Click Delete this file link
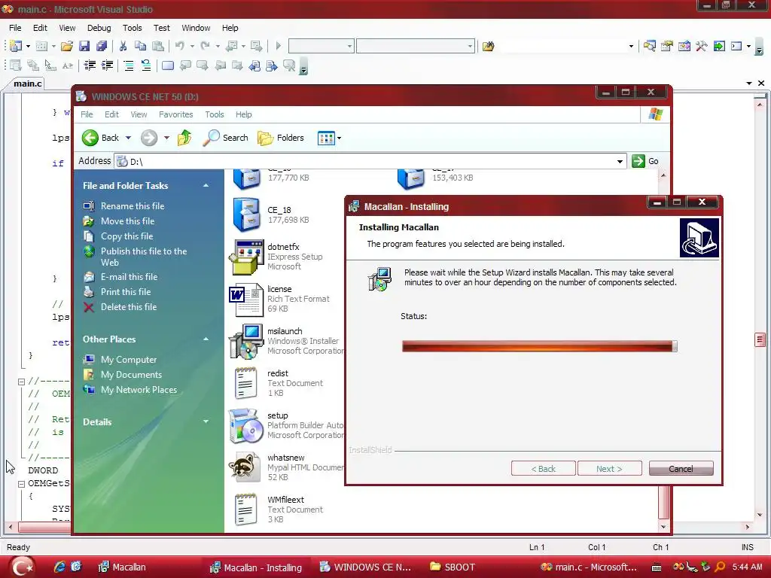 (128, 307)
